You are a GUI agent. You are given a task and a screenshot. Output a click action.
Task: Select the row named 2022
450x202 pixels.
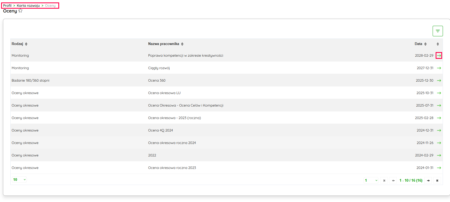[x=152, y=155]
